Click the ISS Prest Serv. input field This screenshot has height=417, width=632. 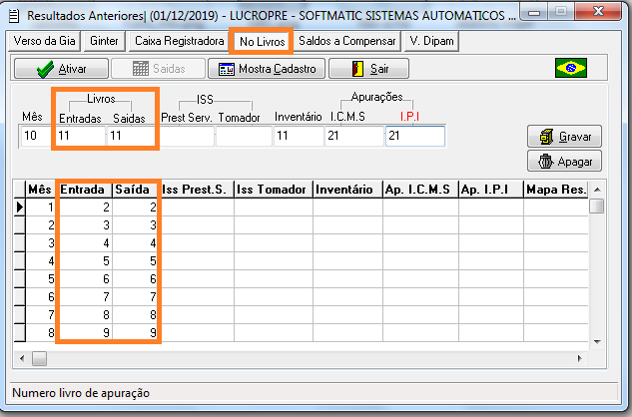click(x=187, y=136)
